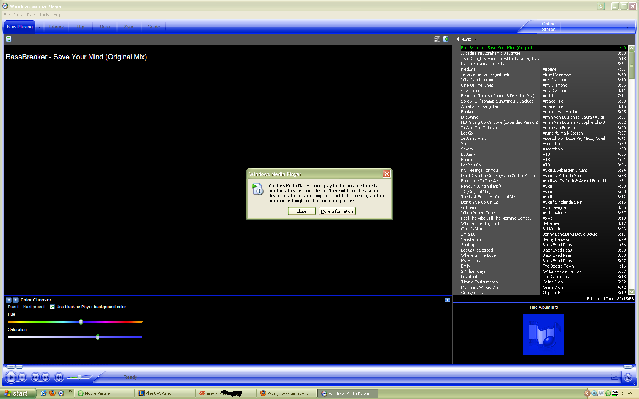Viewport: 639px width, 399px height.
Task: Click auto-hide menu bar button in title bar
Action: (x=601, y=6)
